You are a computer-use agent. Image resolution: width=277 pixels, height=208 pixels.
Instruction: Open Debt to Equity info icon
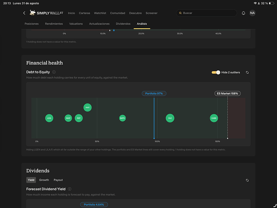[x=54, y=72]
